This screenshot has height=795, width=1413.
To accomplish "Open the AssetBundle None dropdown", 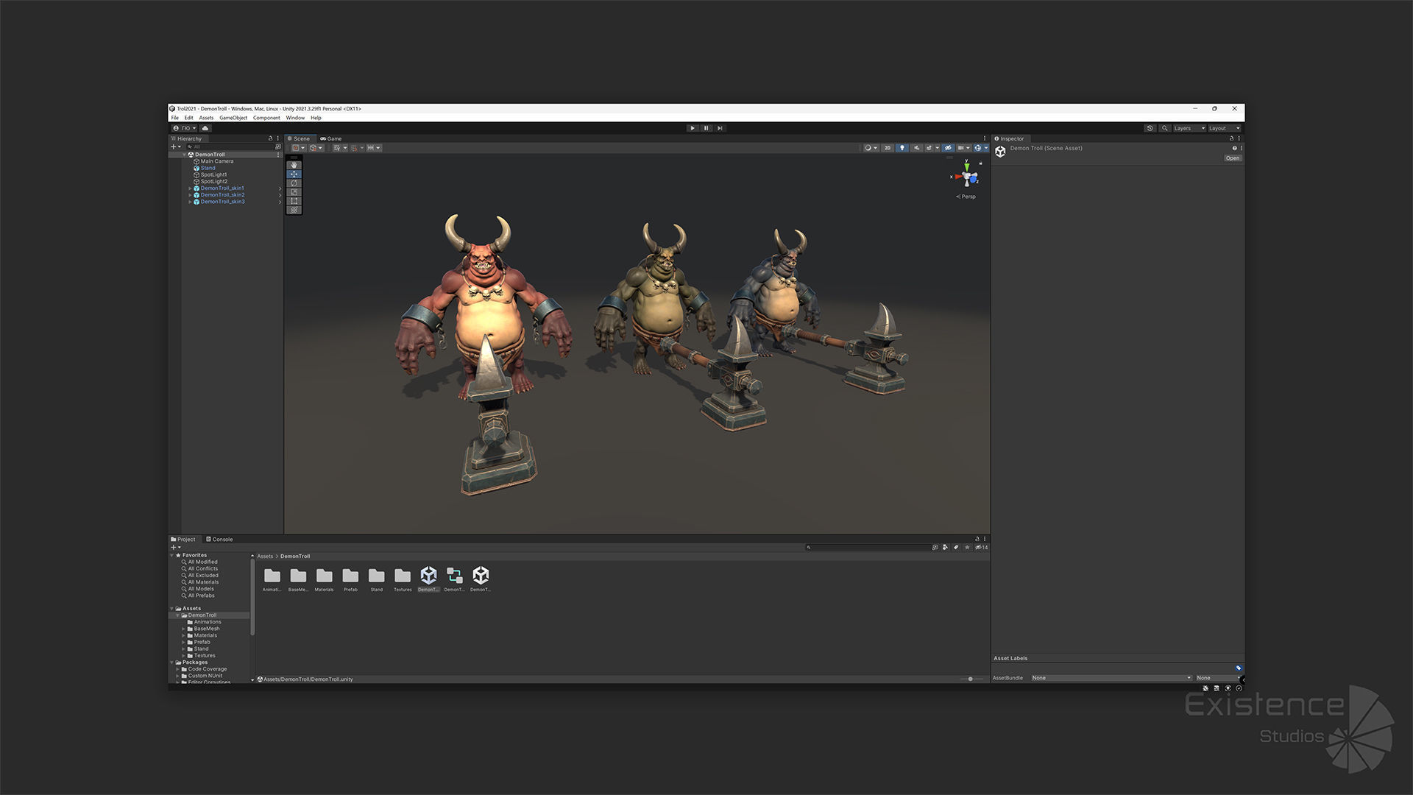I will (1111, 678).
